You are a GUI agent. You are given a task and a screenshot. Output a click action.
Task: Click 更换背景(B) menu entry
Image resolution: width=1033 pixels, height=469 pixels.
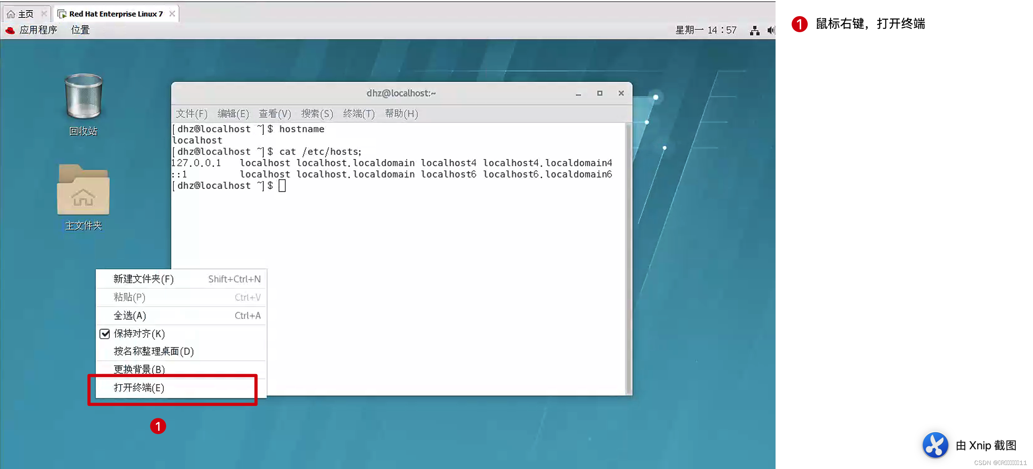click(x=139, y=369)
